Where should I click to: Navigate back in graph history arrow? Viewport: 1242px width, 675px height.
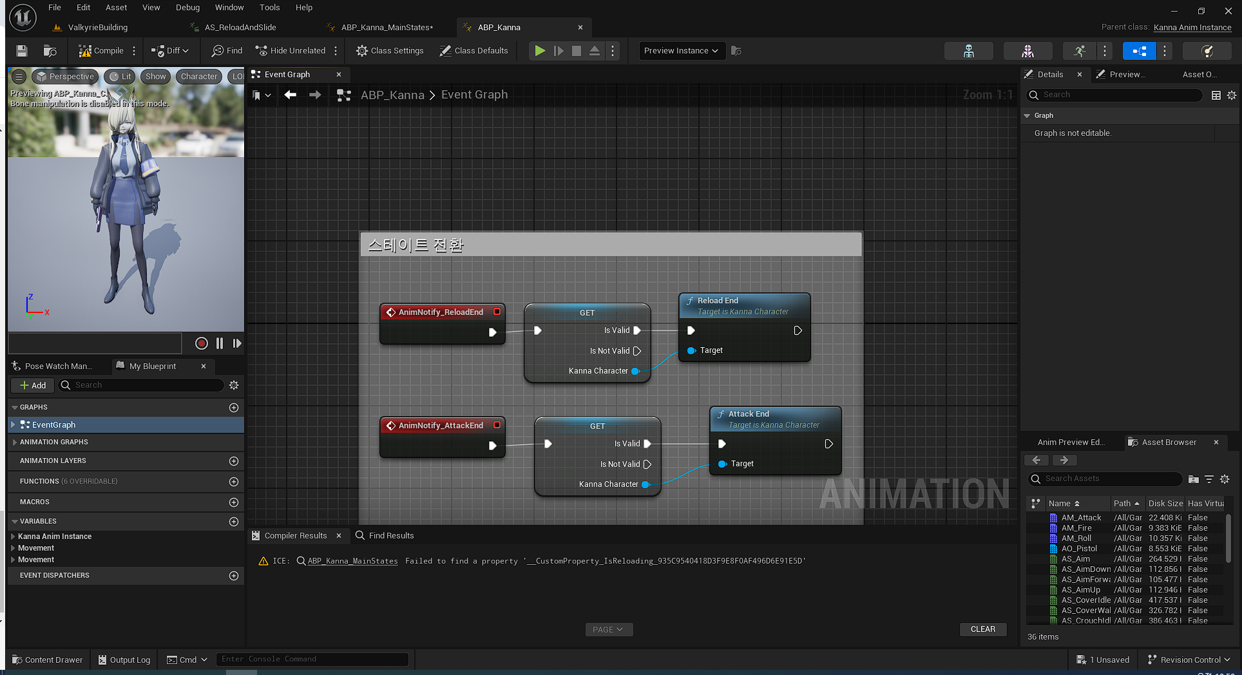pyautogui.click(x=291, y=95)
